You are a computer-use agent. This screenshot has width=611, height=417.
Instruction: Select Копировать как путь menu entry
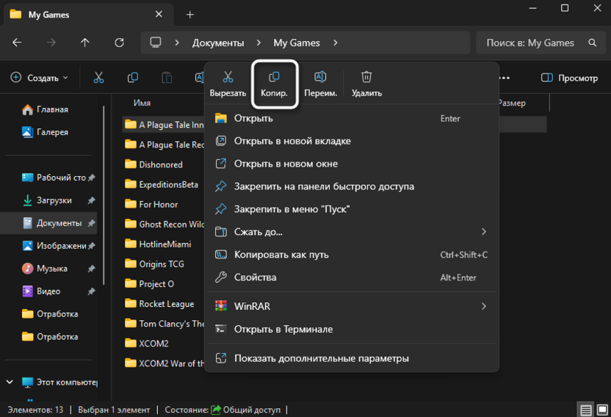(x=352, y=255)
